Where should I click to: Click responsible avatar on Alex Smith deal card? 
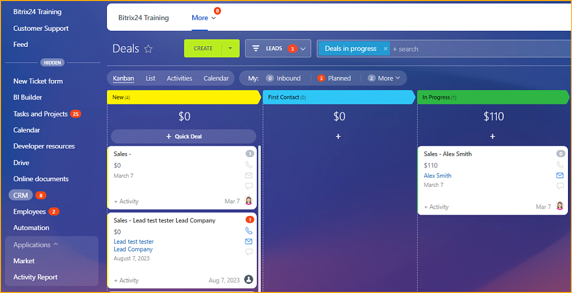click(560, 206)
